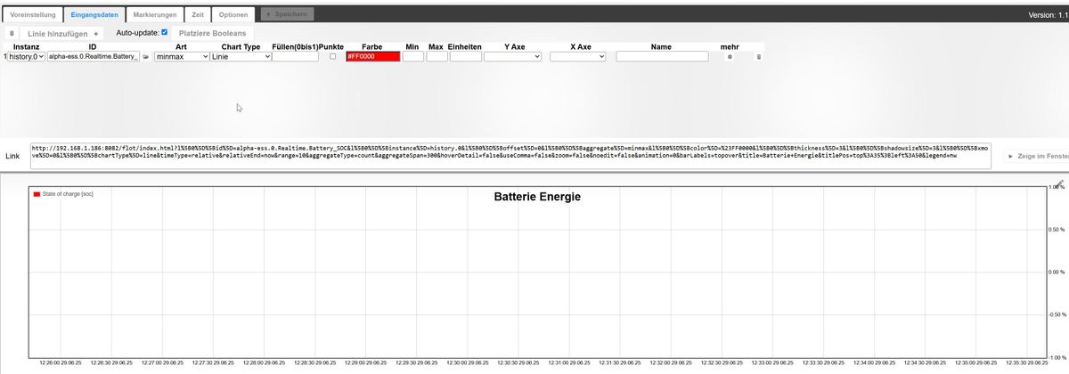Delete line 1 with the row trash icon
This screenshot has height=374, width=1069.
tap(758, 56)
